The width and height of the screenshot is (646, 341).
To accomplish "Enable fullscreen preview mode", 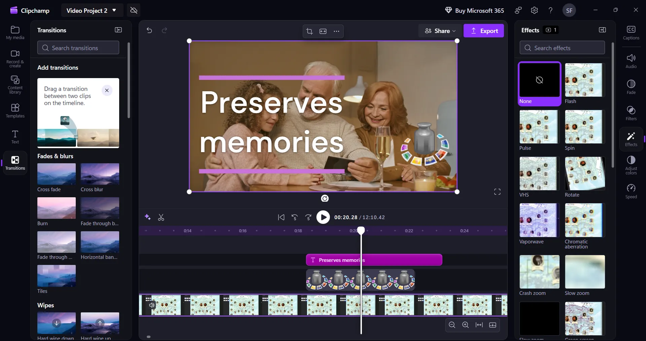I will click(x=497, y=191).
